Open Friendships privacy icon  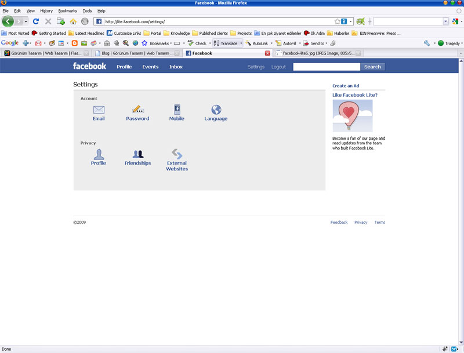coord(138,154)
